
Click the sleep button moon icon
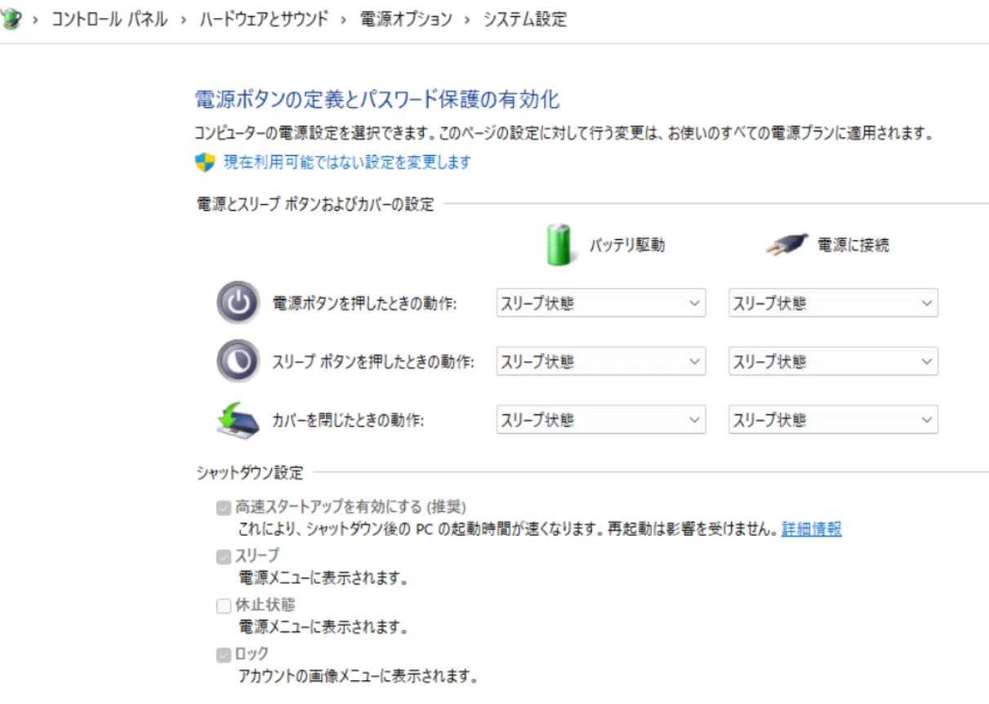point(238,361)
